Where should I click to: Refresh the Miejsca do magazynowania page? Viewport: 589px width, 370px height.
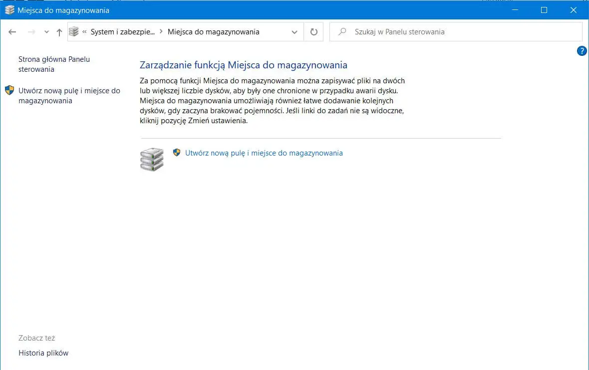313,32
